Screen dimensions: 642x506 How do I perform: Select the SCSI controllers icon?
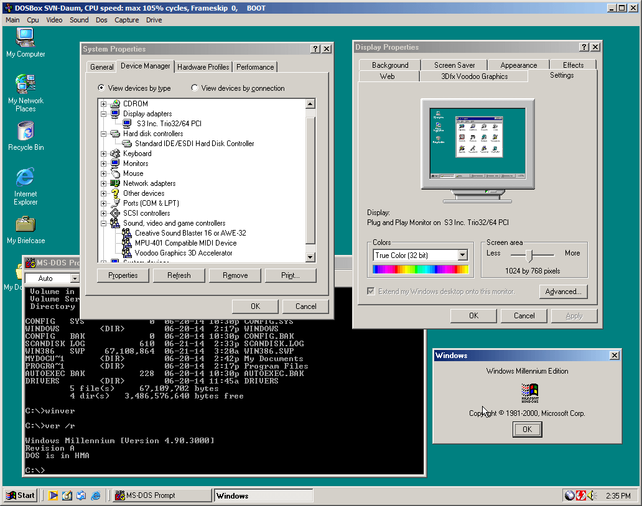point(115,213)
